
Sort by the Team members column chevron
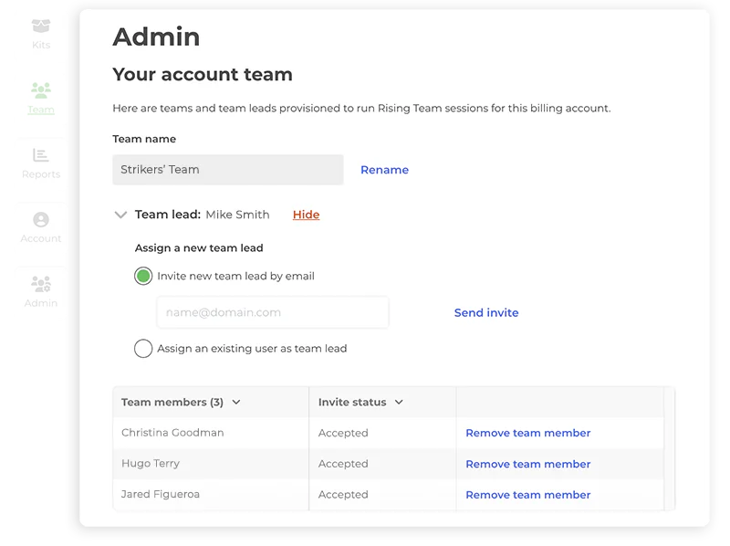(236, 402)
